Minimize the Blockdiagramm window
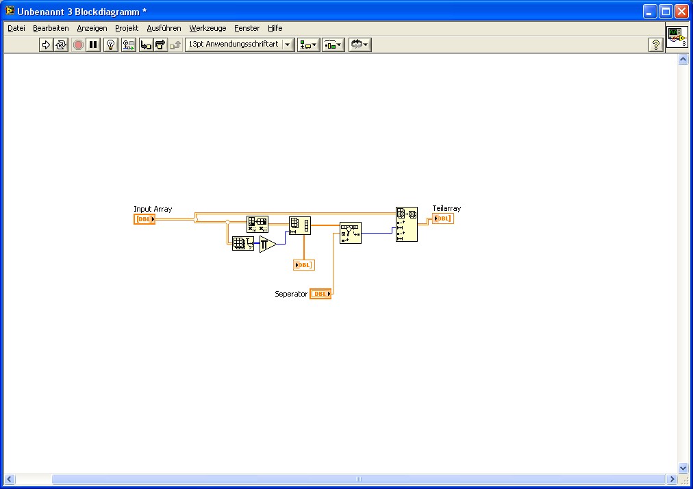The width and height of the screenshot is (693, 489). click(650, 12)
